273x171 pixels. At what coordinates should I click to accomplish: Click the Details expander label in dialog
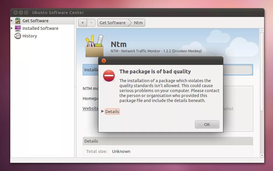tap(112, 112)
